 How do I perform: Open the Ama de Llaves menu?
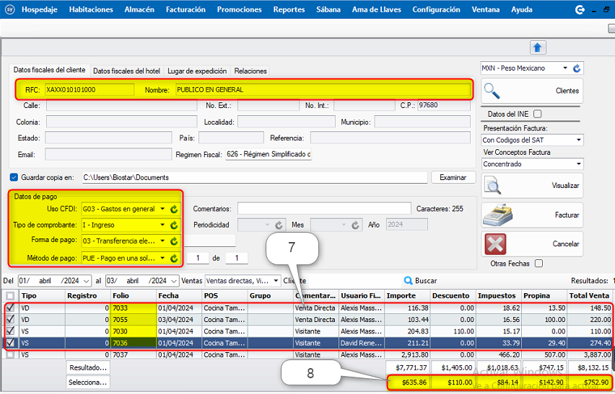pyautogui.click(x=377, y=9)
